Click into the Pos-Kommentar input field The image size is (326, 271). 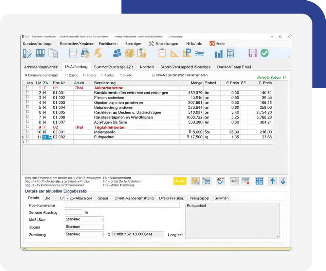click(x=122, y=205)
